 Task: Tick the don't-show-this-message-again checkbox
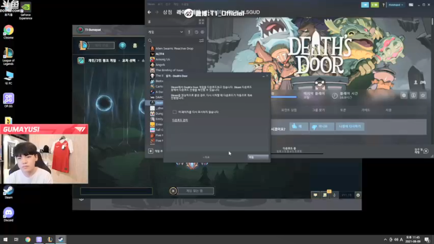coord(174,112)
